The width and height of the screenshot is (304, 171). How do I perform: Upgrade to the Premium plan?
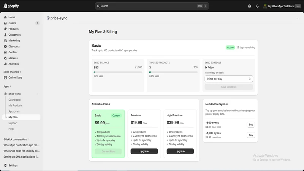(144, 151)
